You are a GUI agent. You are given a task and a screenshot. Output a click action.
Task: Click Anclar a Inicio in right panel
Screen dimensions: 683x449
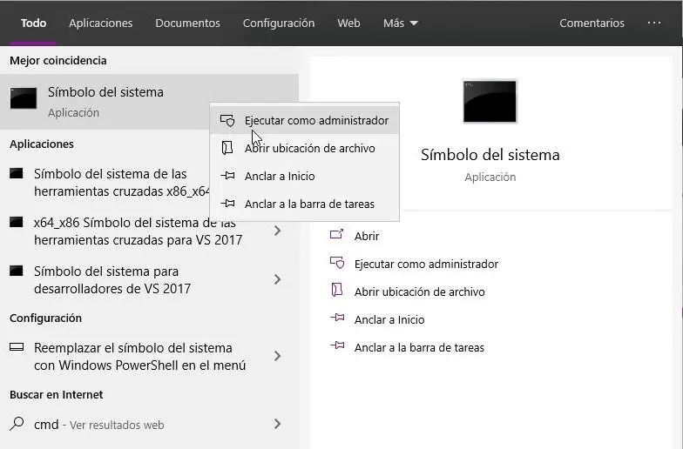click(389, 320)
